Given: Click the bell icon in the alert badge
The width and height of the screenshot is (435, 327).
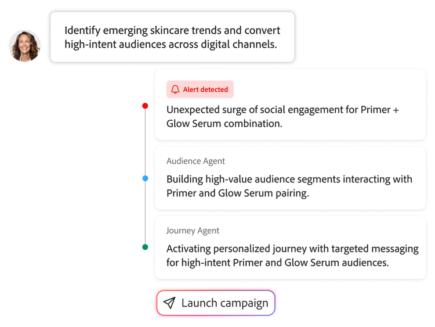Looking at the screenshot, I should click(175, 89).
